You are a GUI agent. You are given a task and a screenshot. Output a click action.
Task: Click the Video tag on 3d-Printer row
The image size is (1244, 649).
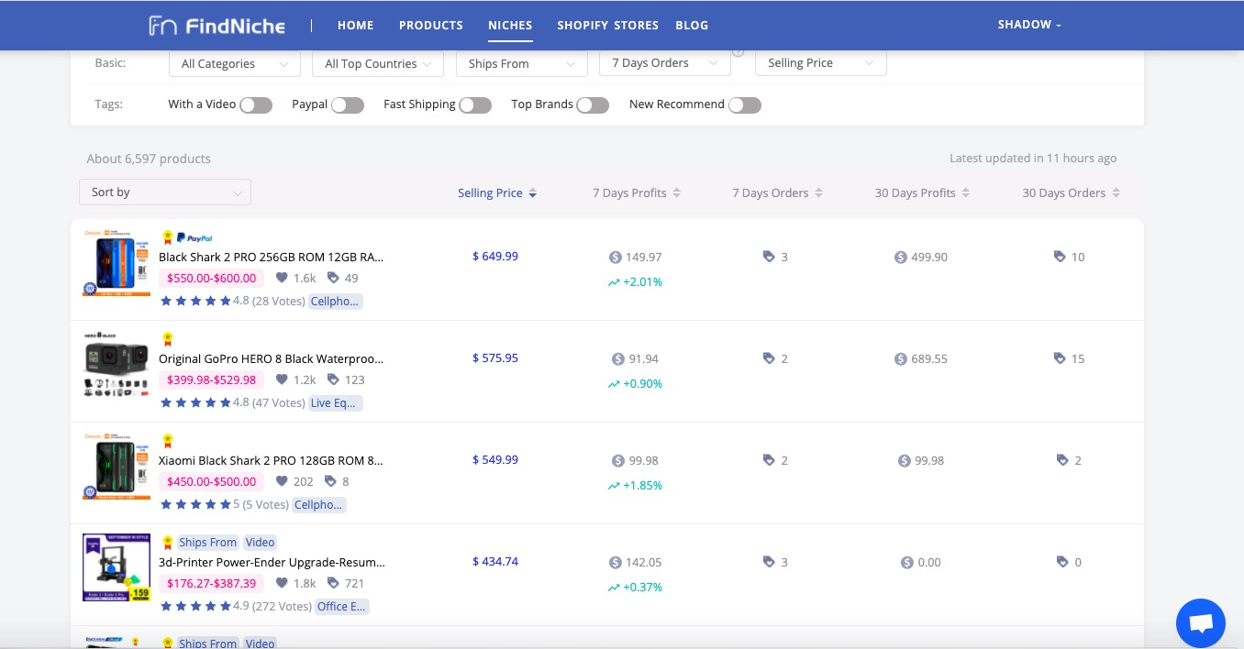coord(261,543)
